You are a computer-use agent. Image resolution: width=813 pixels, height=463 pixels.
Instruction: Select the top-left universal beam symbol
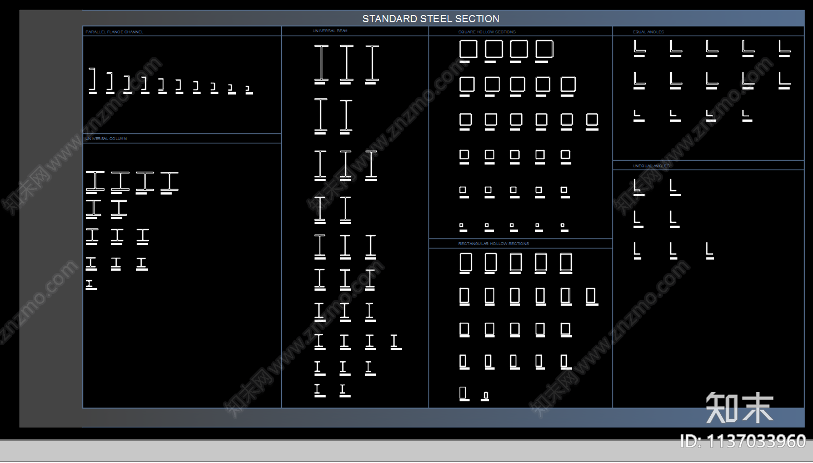point(321,63)
